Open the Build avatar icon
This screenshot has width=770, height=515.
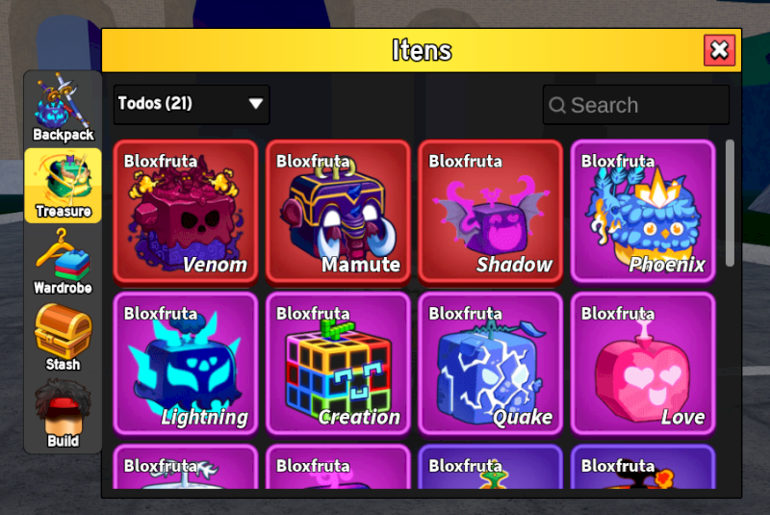point(63,415)
